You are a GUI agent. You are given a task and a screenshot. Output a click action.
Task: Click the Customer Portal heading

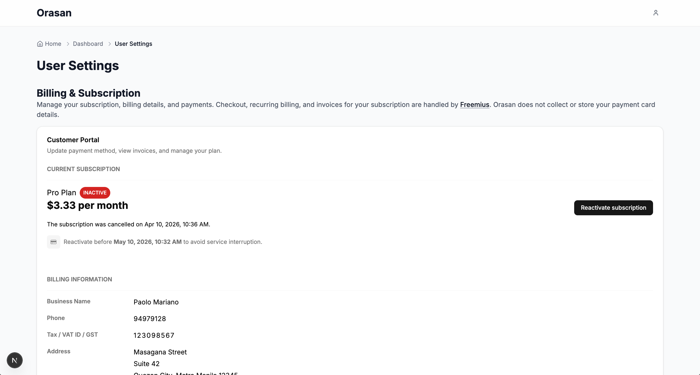pyautogui.click(x=73, y=140)
